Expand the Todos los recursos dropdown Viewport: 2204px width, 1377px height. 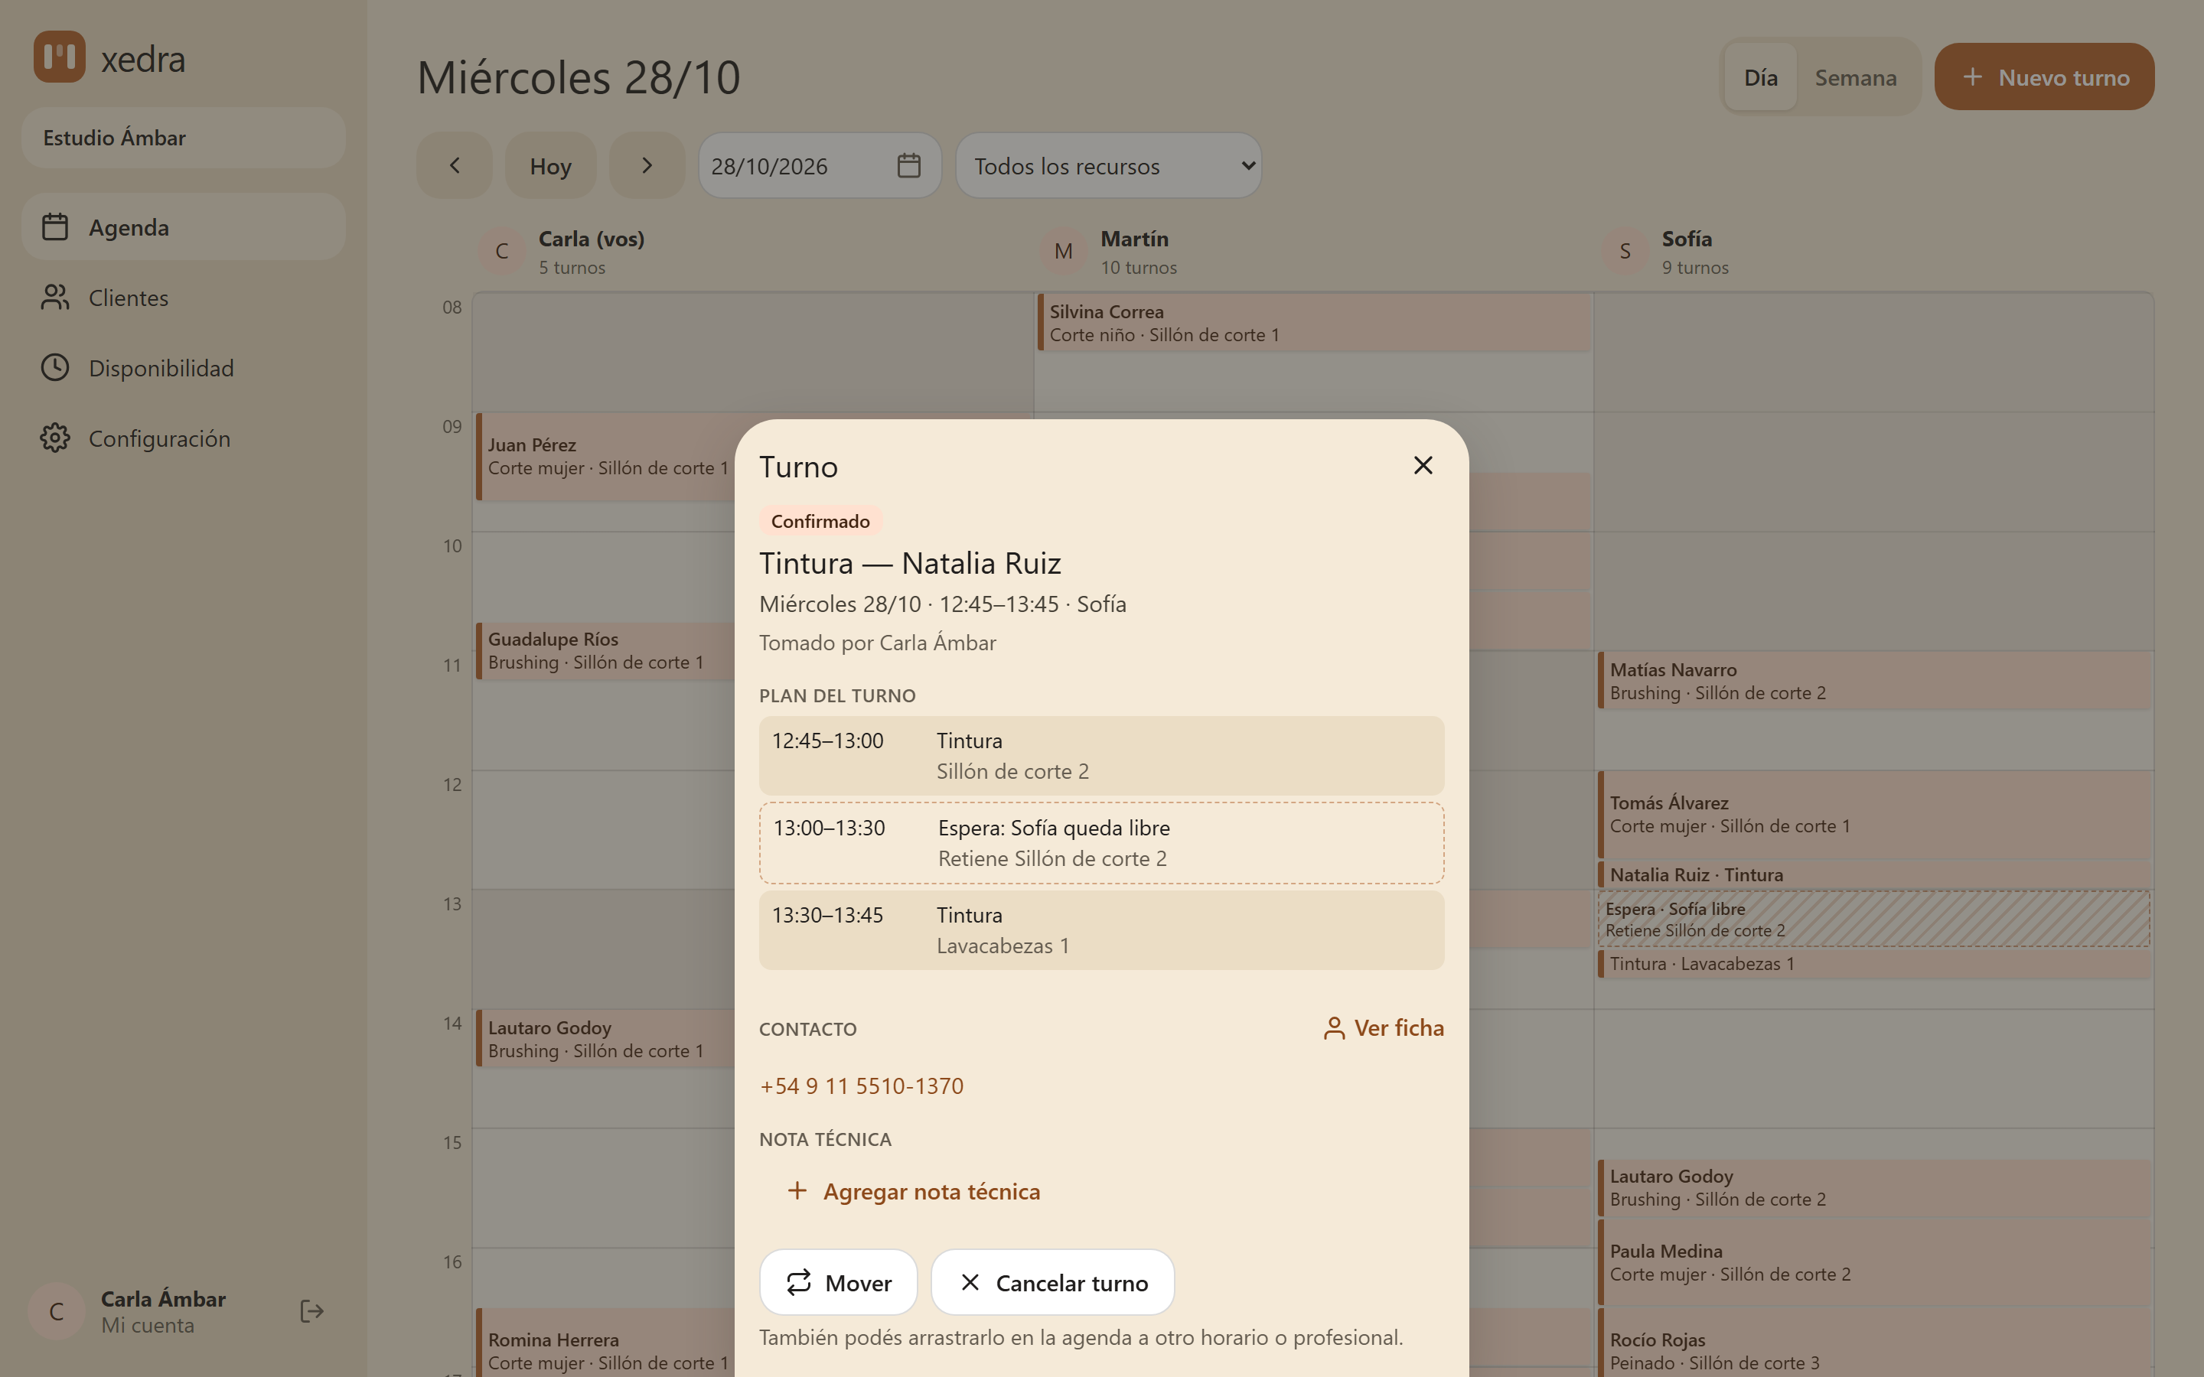pos(1108,166)
